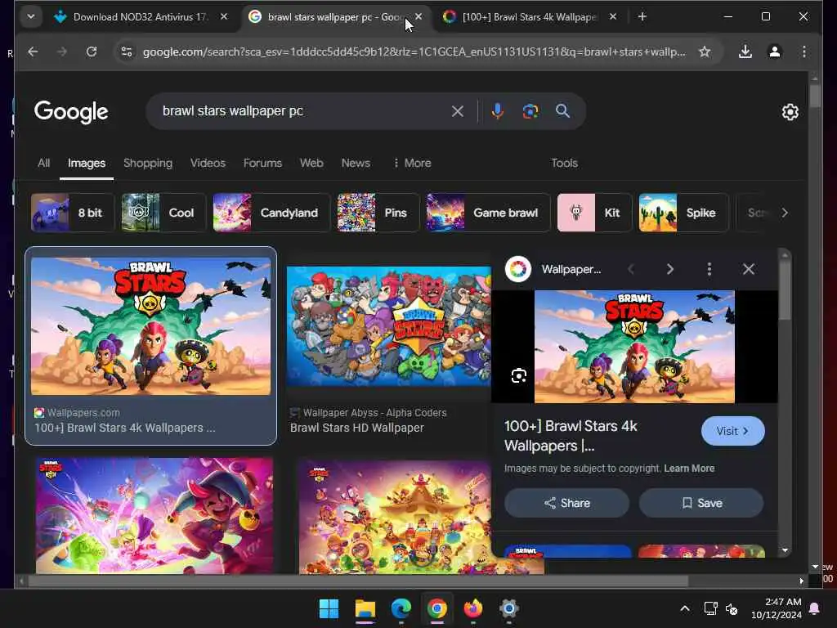Bookmark this page with star icon

705,52
